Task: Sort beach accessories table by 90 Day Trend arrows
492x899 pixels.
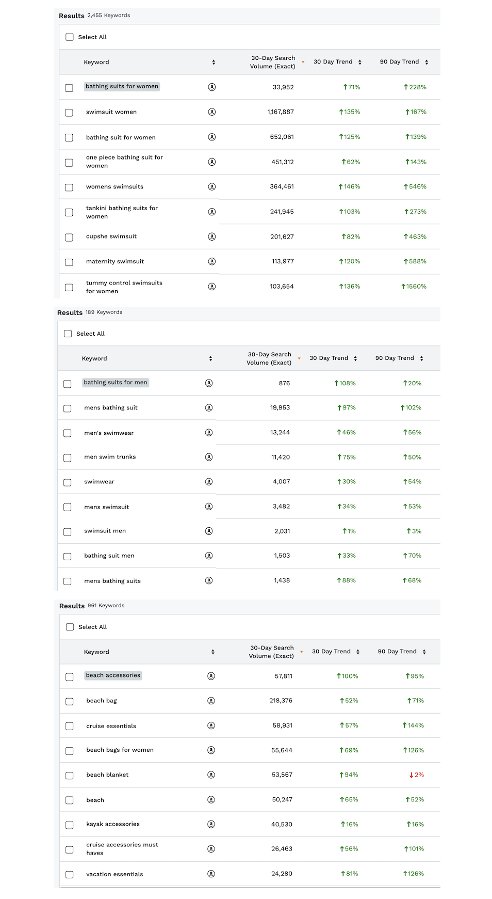Action: pyautogui.click(x=424, y=652)
